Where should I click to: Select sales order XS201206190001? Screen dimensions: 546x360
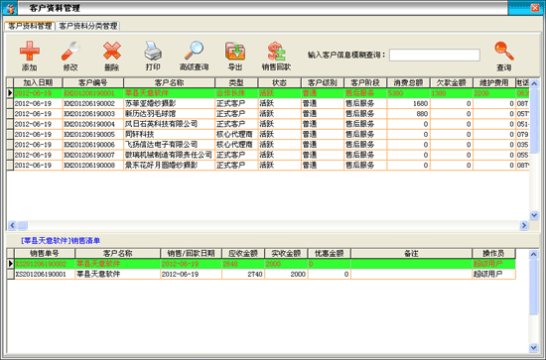point(261,274)
